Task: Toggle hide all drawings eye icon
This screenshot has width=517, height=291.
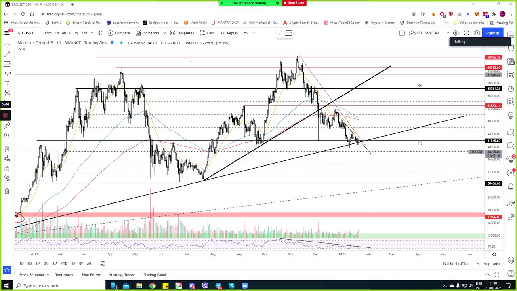Action: [7, 177]
